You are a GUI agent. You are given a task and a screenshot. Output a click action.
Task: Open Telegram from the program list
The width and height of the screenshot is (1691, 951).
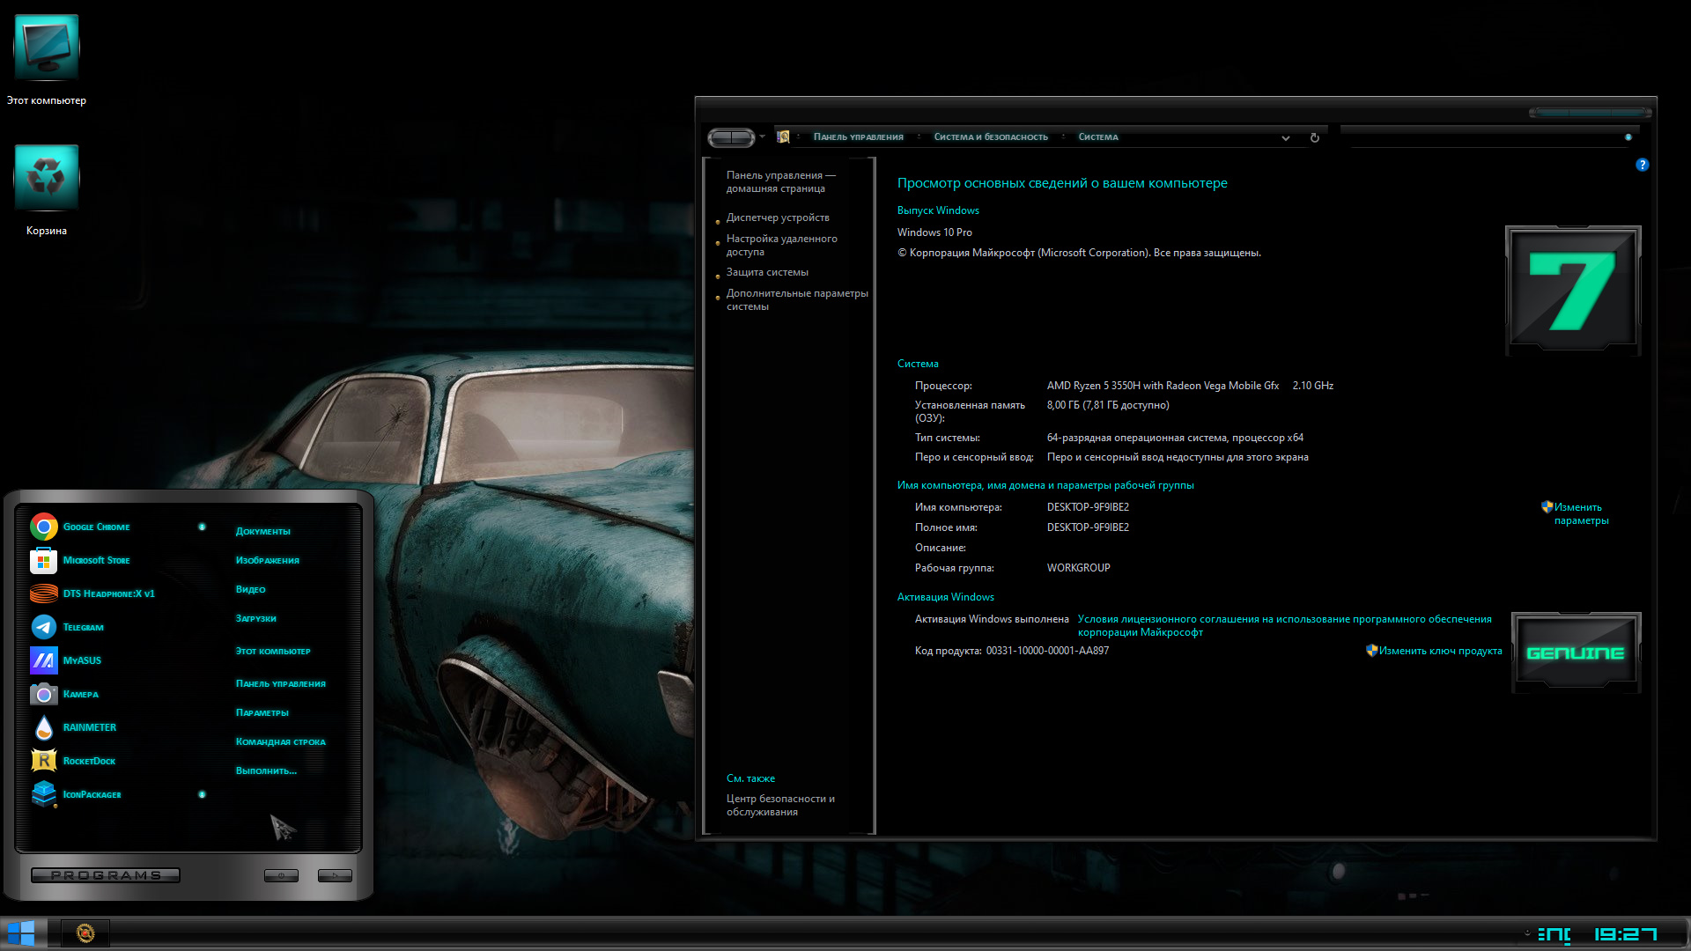[68, 627]
